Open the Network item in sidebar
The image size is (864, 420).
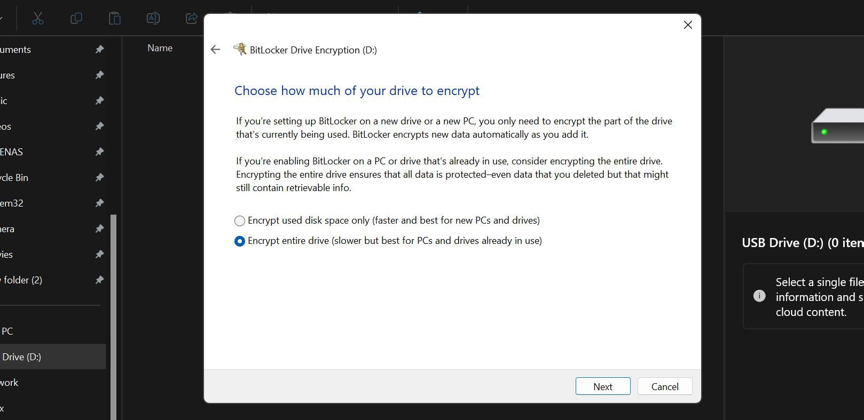(9, 383)
